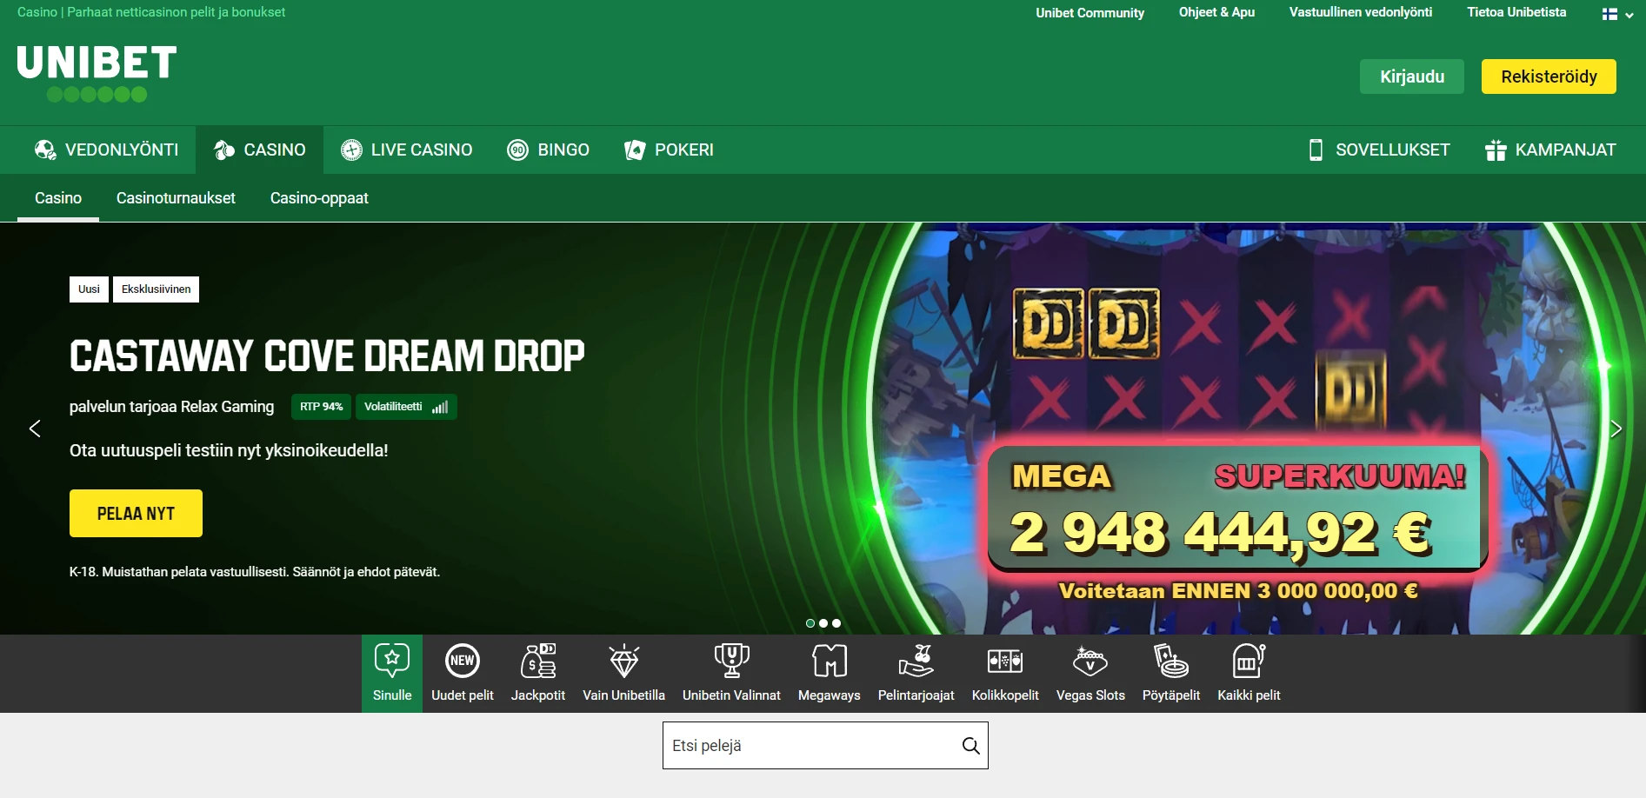Click the Volatiliteetti badge

[406, 407]
